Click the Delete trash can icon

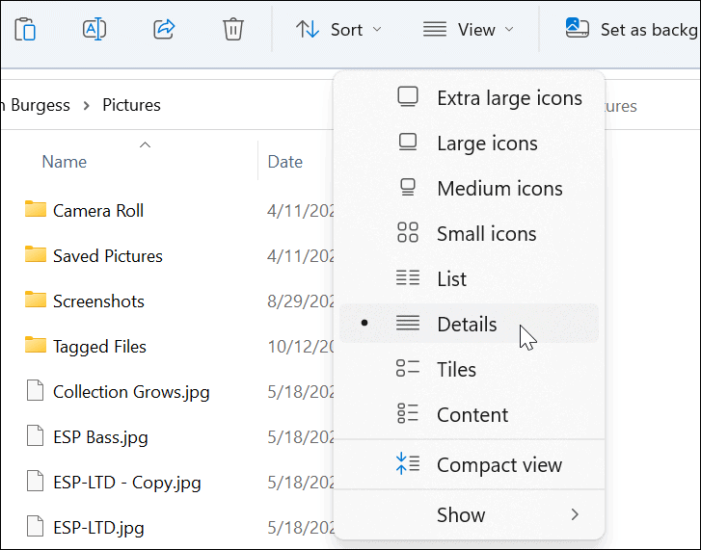(233, 29)
